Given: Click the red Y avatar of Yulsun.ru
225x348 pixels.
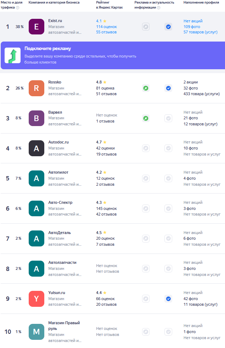Looking at the screenshot, I should (36, 299).
